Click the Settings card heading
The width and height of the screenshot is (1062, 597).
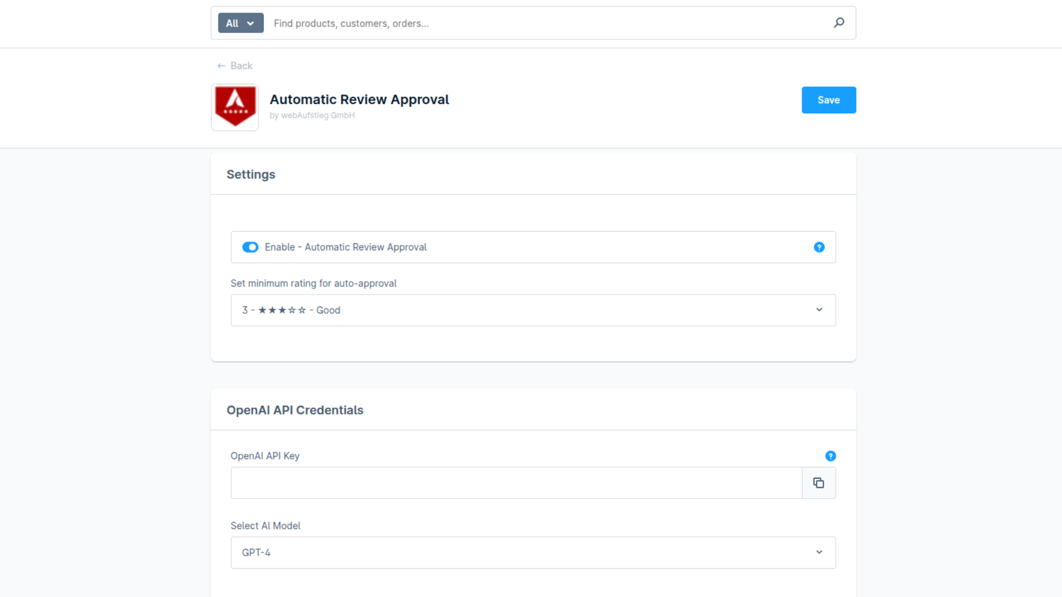pos(251,175)
